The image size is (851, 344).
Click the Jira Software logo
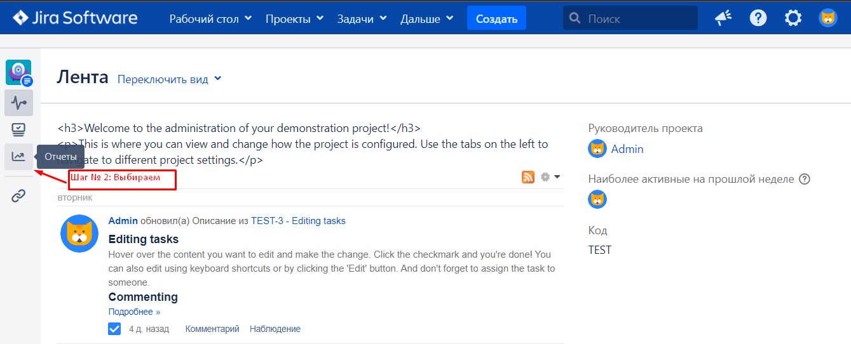(74, 18)
